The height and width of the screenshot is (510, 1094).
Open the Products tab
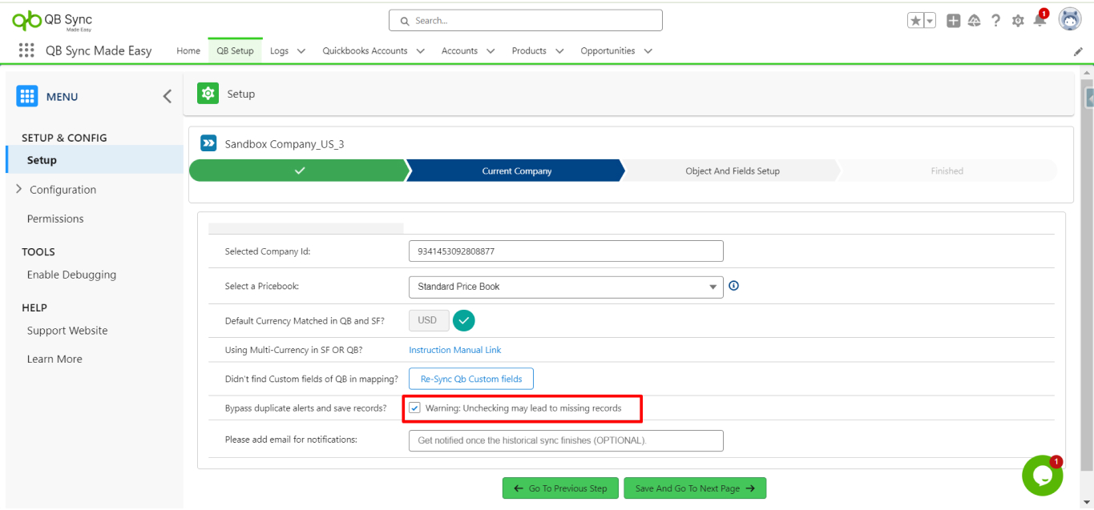coord(529,51)
